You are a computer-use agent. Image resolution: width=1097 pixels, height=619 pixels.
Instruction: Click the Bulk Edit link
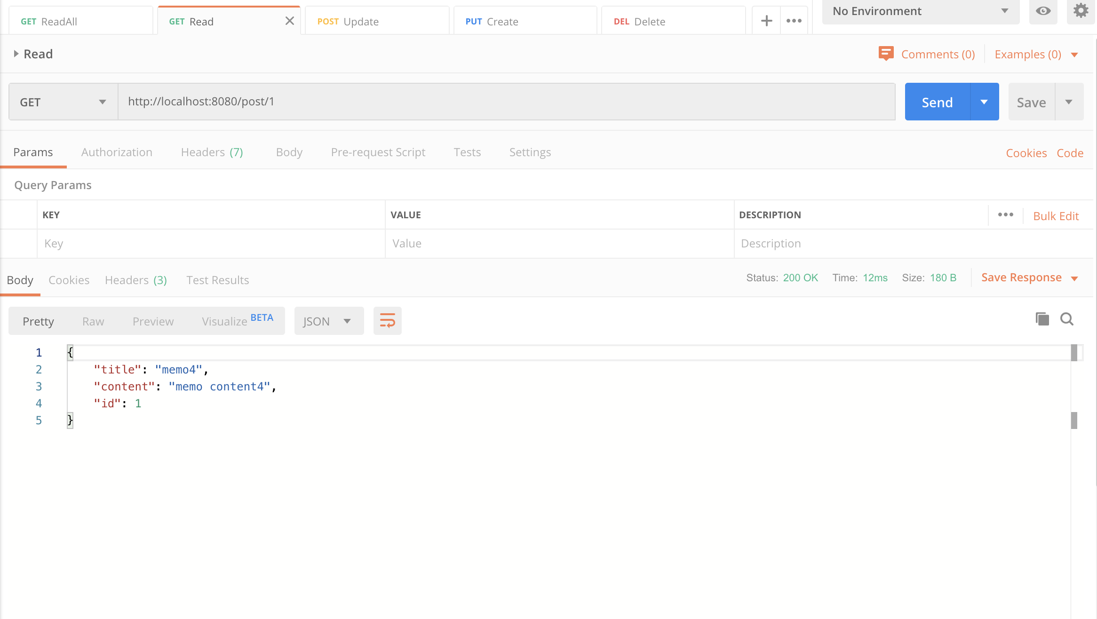pos(1056,216)
